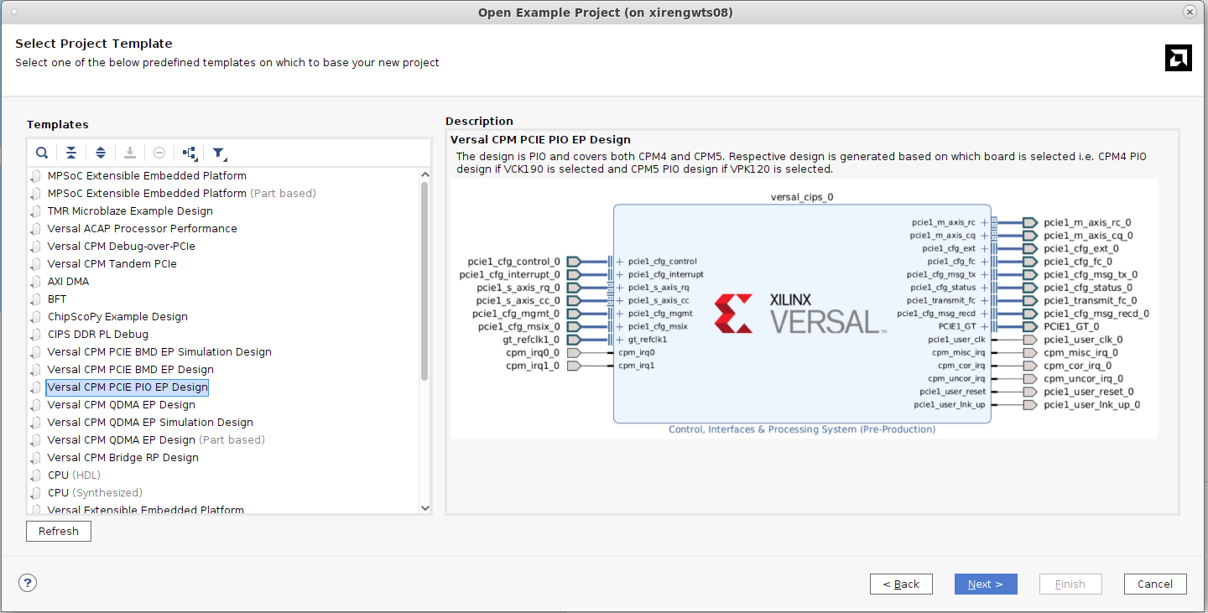
Task: Open the filter templates funnel icon
Action: coord(216,153)
